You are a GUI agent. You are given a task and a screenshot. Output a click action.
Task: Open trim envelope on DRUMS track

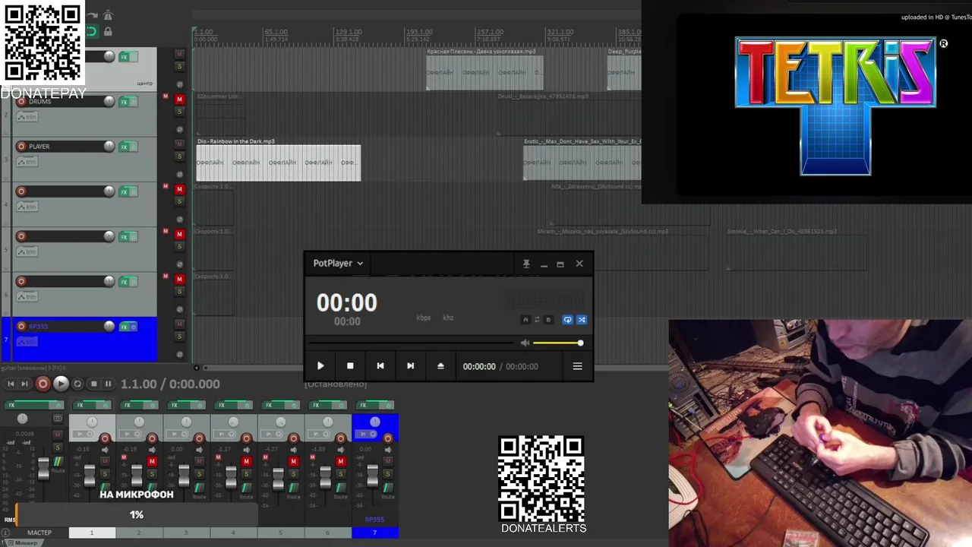[27, 117]
